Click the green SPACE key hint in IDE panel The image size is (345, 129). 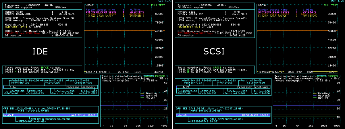click(44, 67)
